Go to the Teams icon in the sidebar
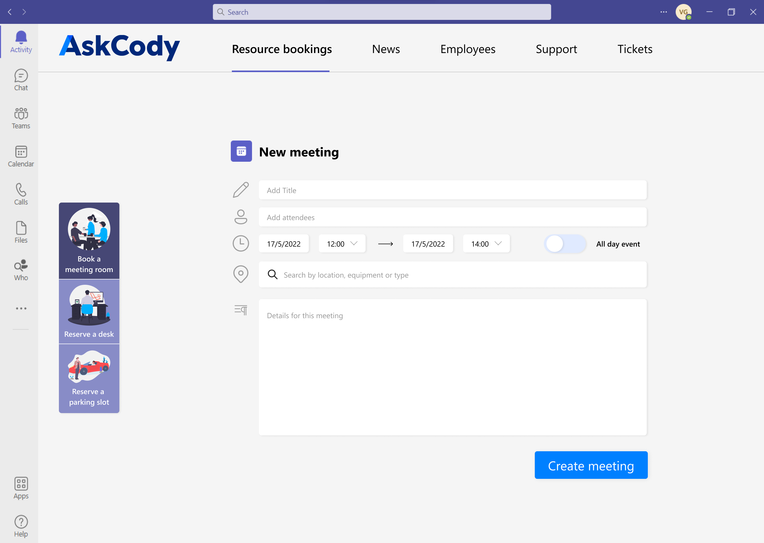 pos(21,118)
